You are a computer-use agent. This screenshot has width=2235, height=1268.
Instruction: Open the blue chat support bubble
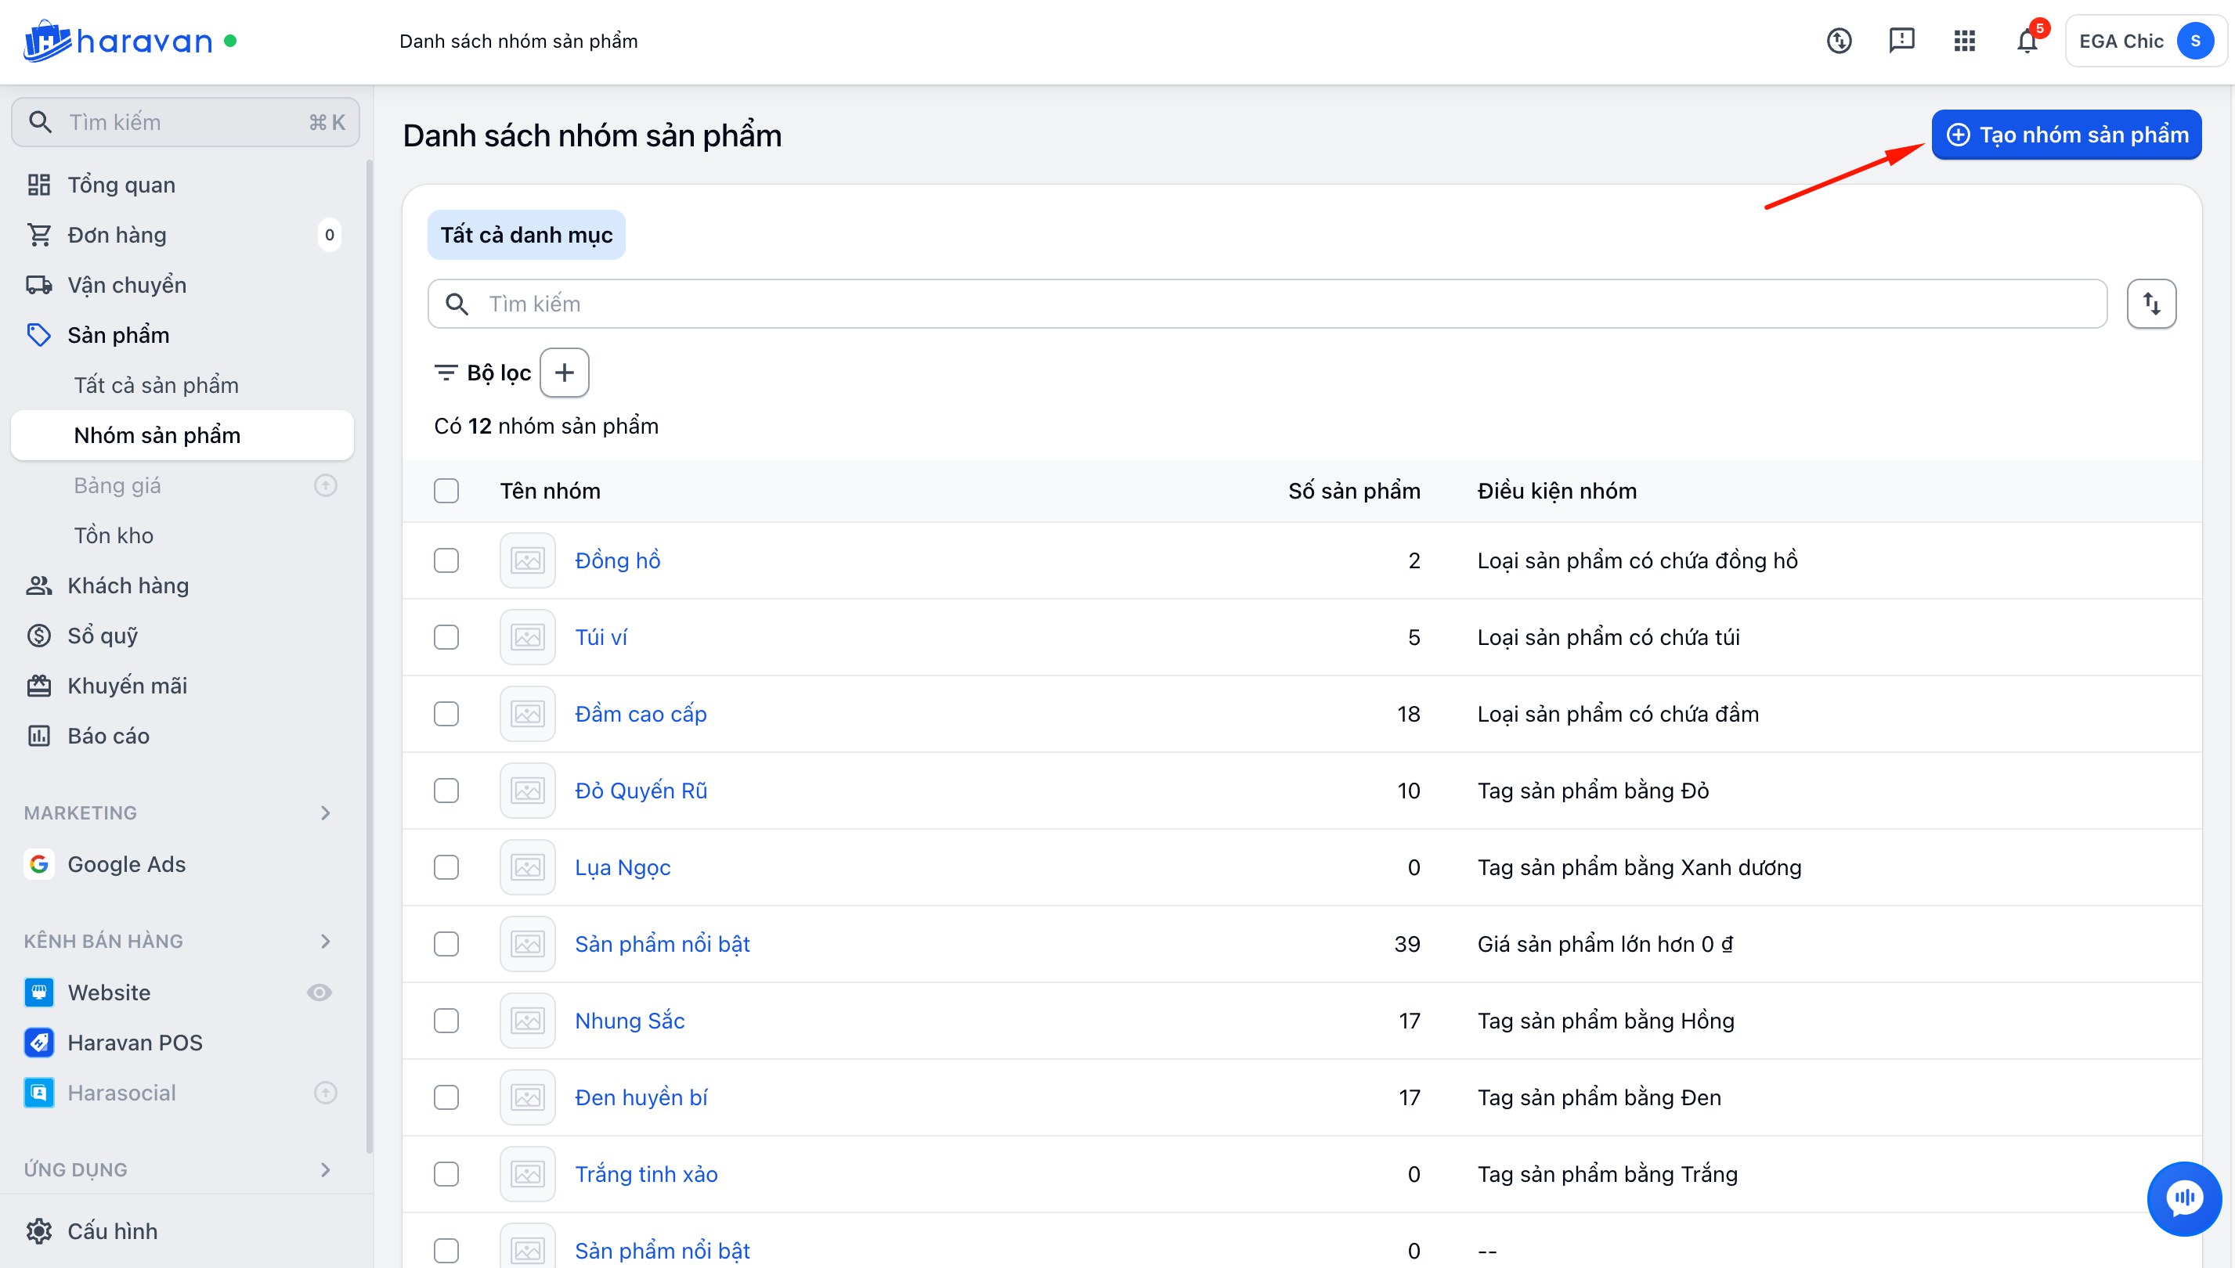(x=2183, y=1198)
